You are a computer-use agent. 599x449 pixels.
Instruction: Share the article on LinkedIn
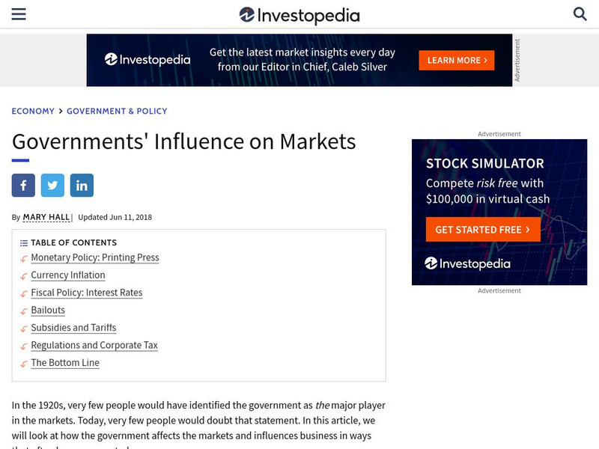(82, 185)
